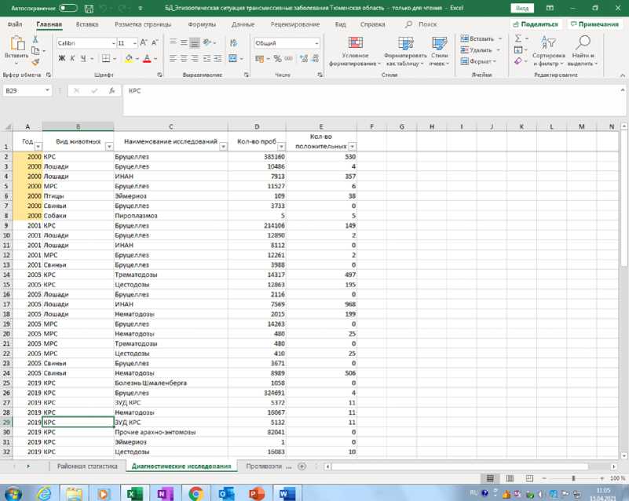Open the Вставка ribbon tab
629x501 pixels.
click(x=87, y=24)
